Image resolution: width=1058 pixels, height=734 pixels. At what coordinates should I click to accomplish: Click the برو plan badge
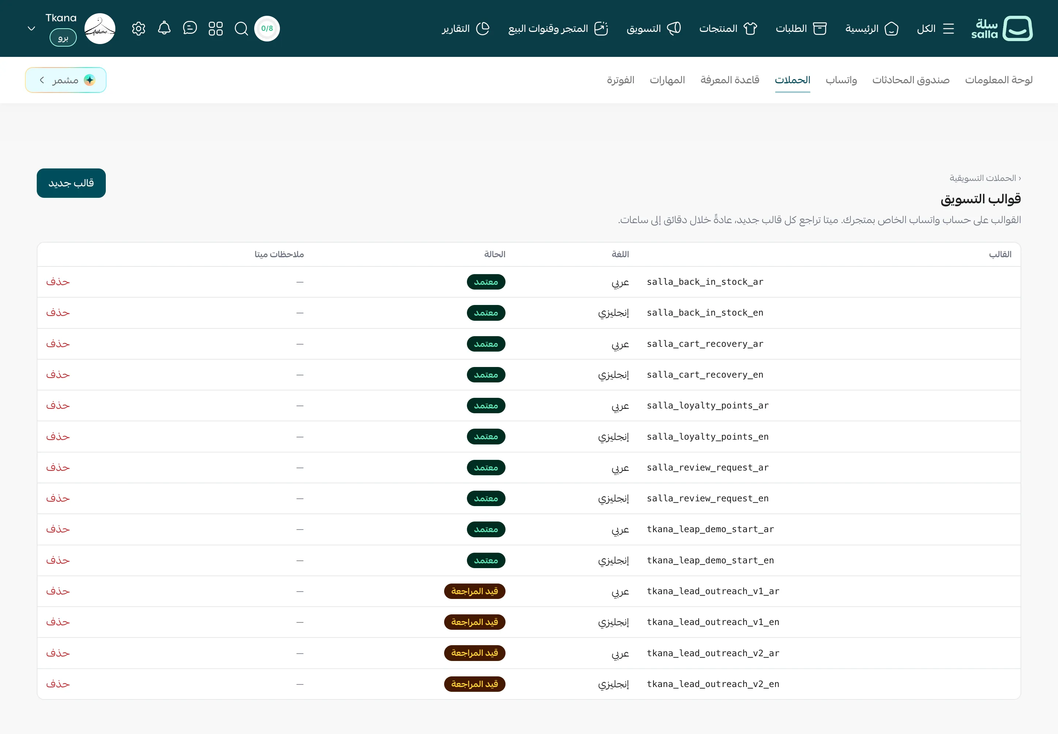[63, 38]
